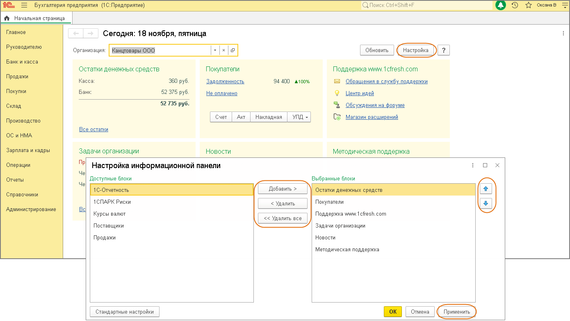This screenshot has height=321, width=570.
Task: Open the Операции section
Action: [x=18, y=165]
